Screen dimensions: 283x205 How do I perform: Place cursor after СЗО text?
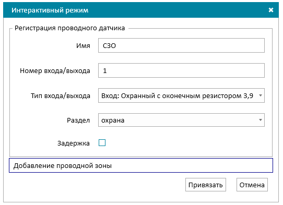tap(116, 45)
